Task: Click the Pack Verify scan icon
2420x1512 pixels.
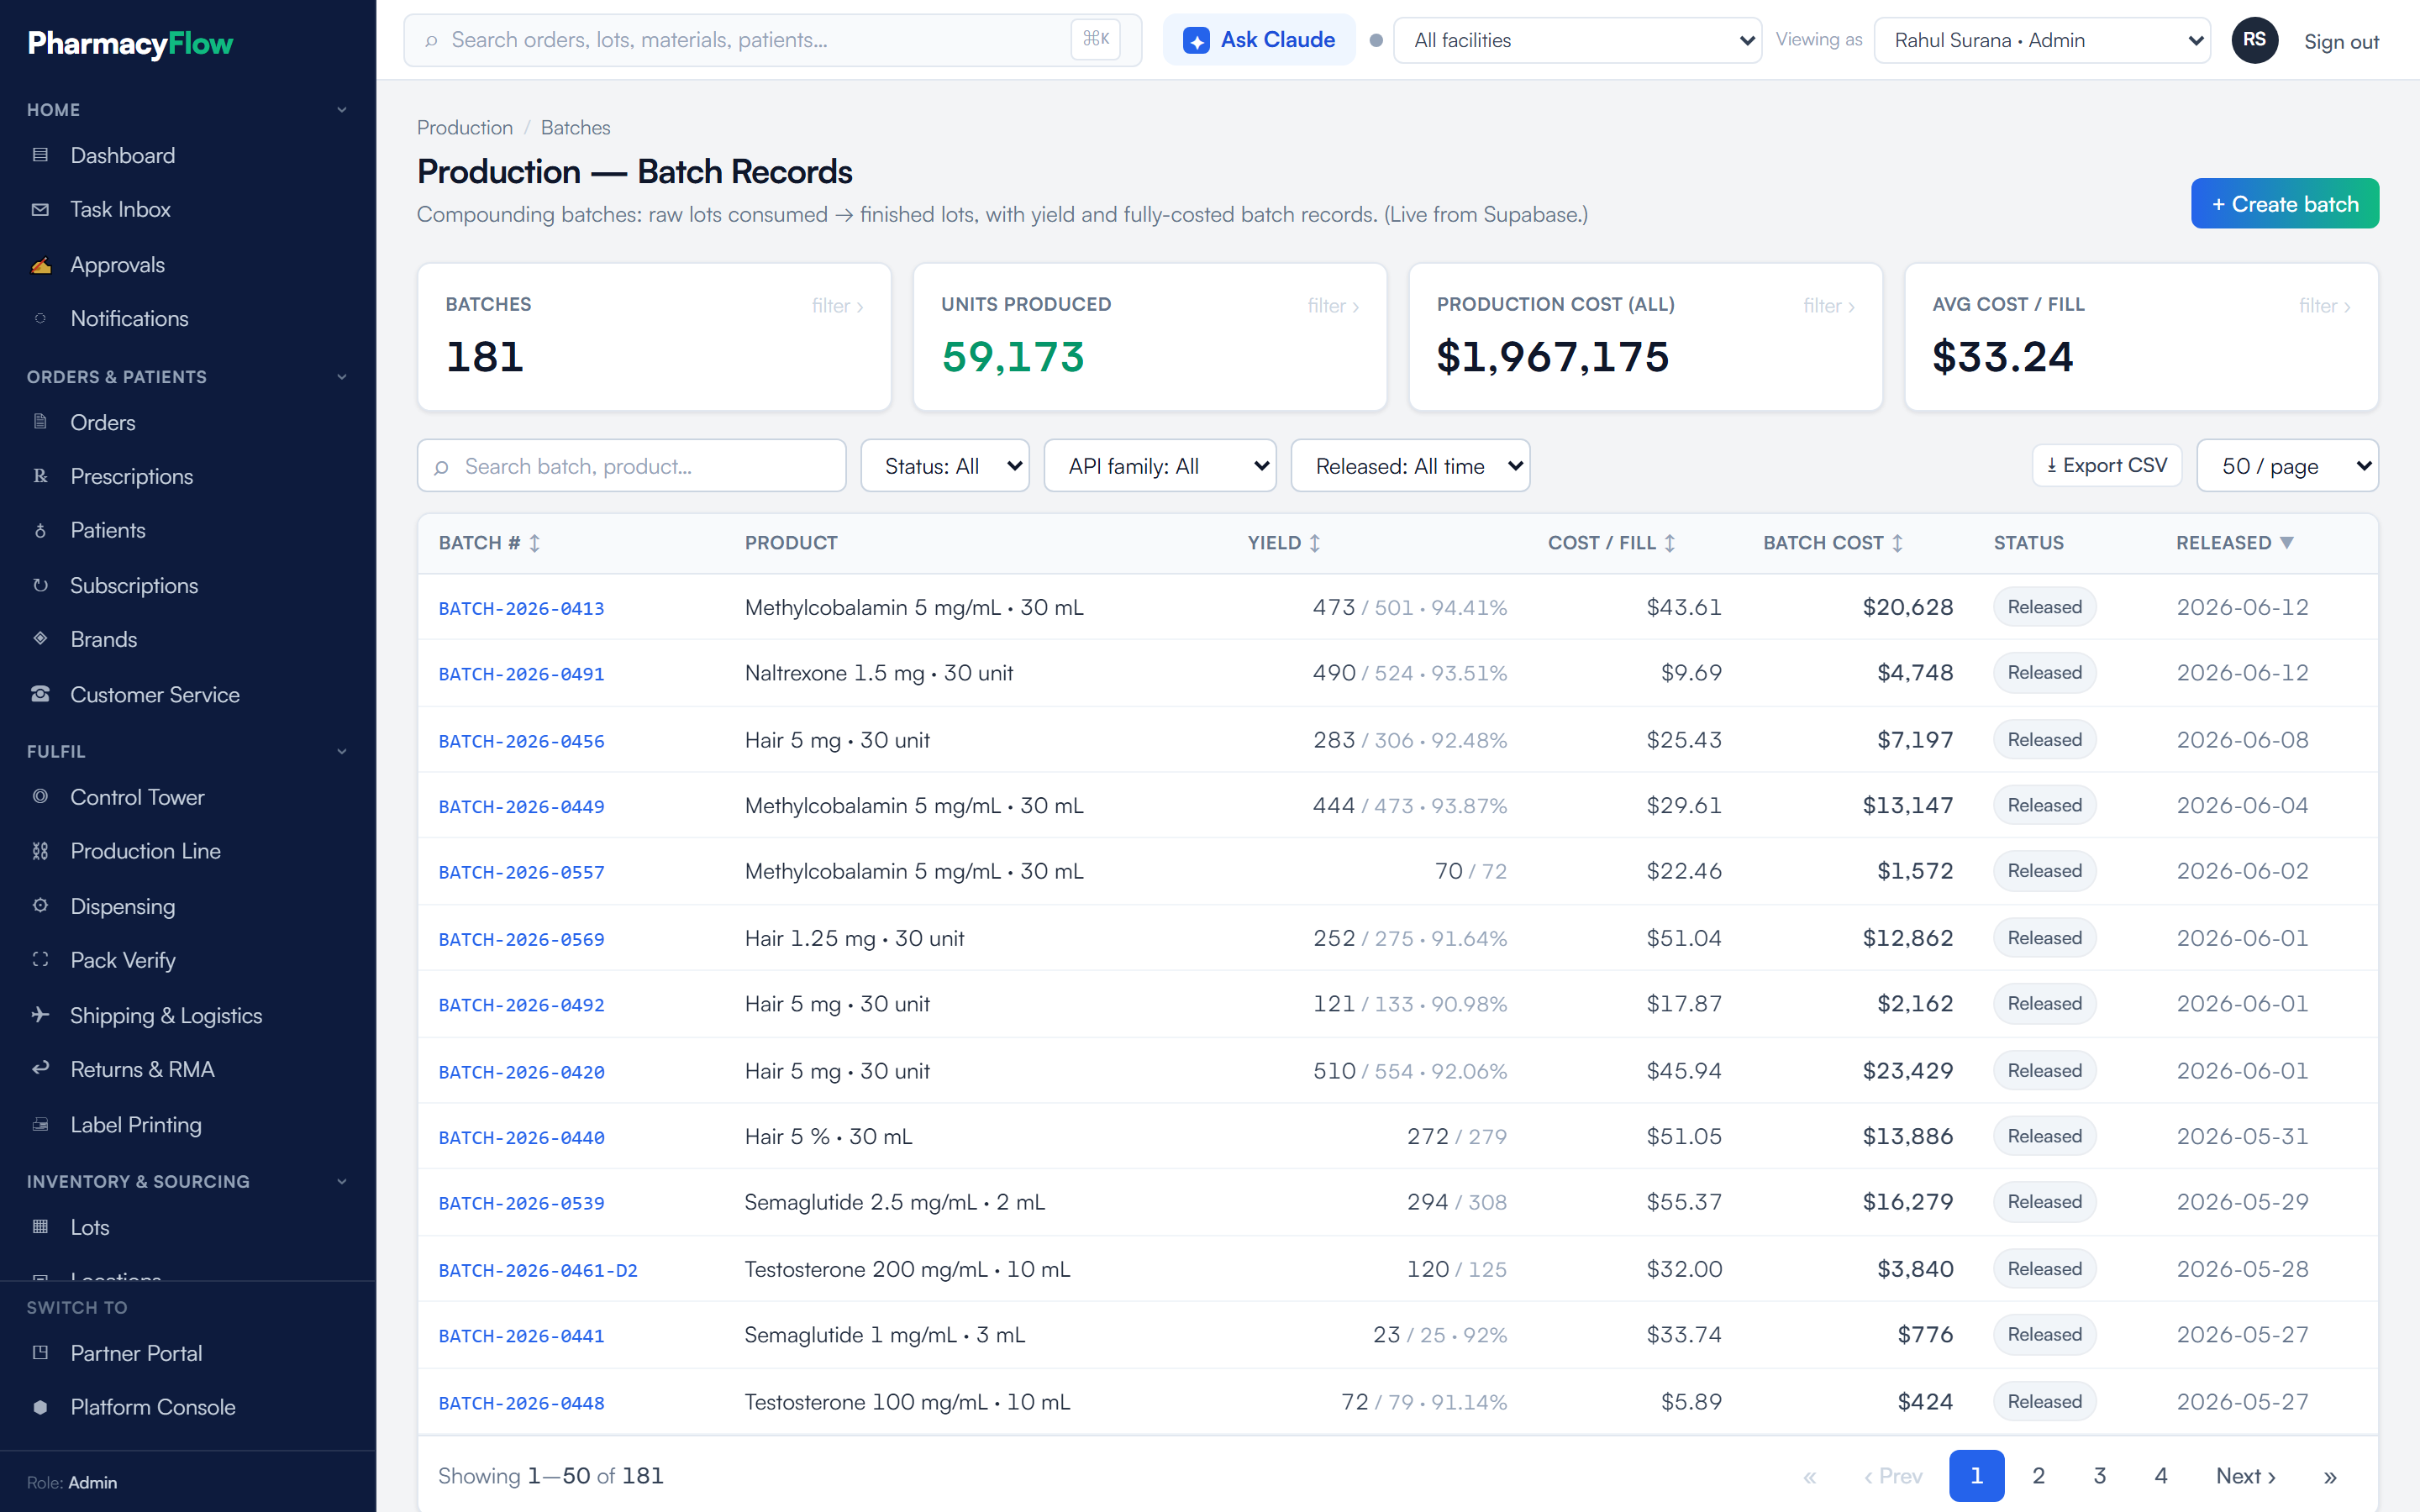Action: pyautogui.click(x=40, y=960)
